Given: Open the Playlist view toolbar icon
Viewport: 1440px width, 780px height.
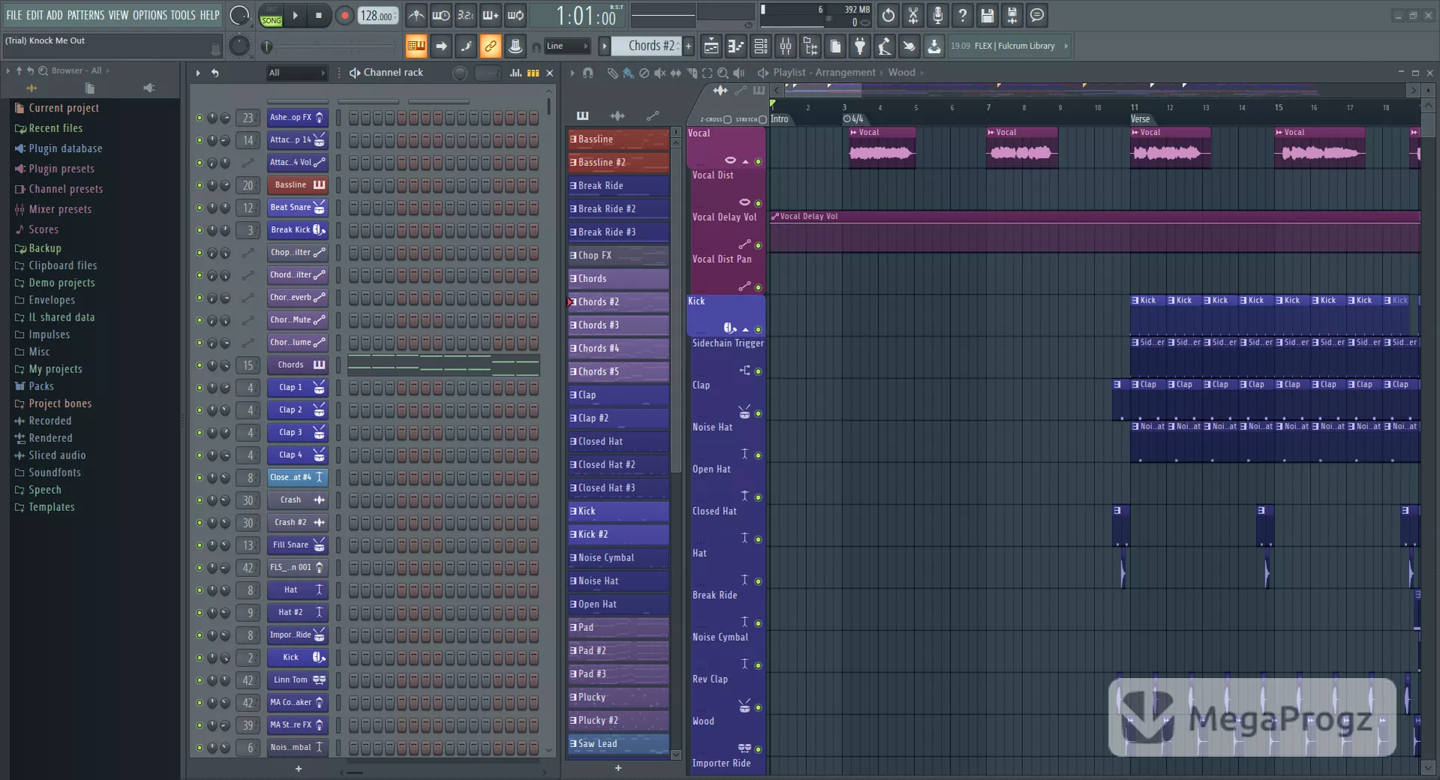Looking at the screenshot, I should pyautogui.click(x=711, y=46).
